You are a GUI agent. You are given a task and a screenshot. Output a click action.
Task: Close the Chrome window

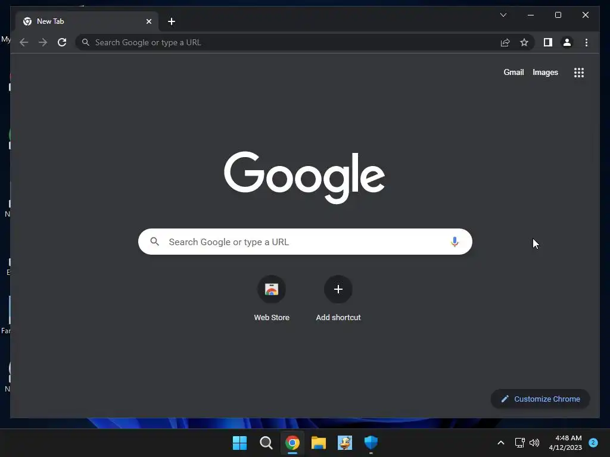tap(586, 15)
